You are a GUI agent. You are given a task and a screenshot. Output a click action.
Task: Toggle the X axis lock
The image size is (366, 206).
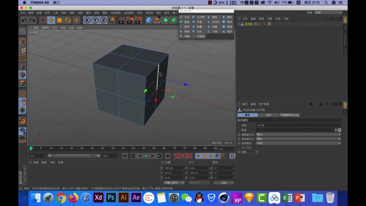pyautogui.click(x=87, y=20)
